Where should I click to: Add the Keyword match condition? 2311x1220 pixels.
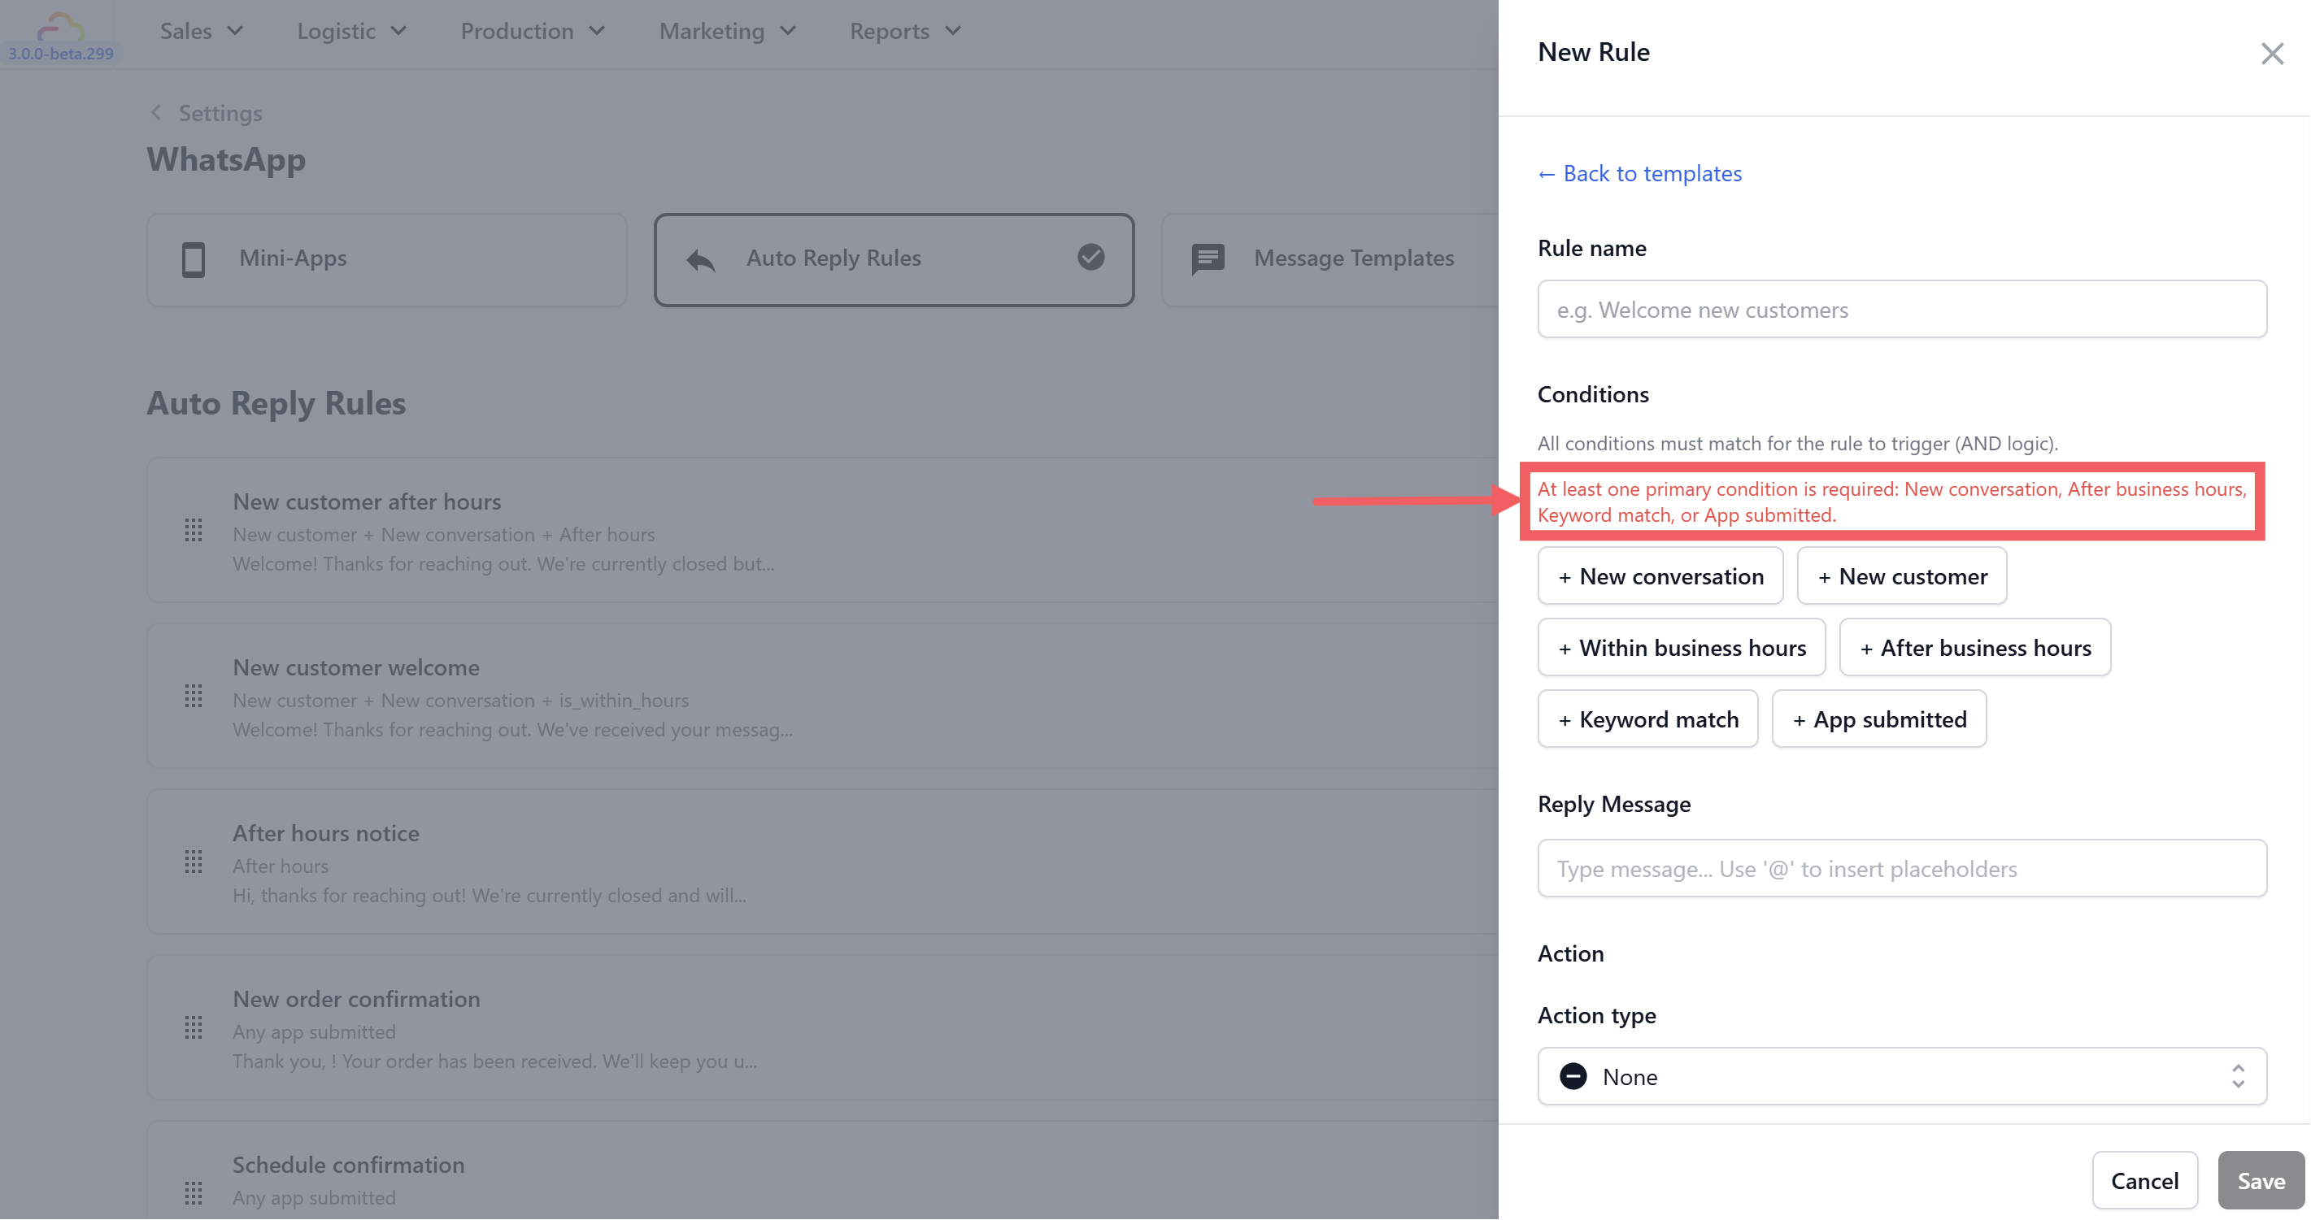click(1647, 720)
